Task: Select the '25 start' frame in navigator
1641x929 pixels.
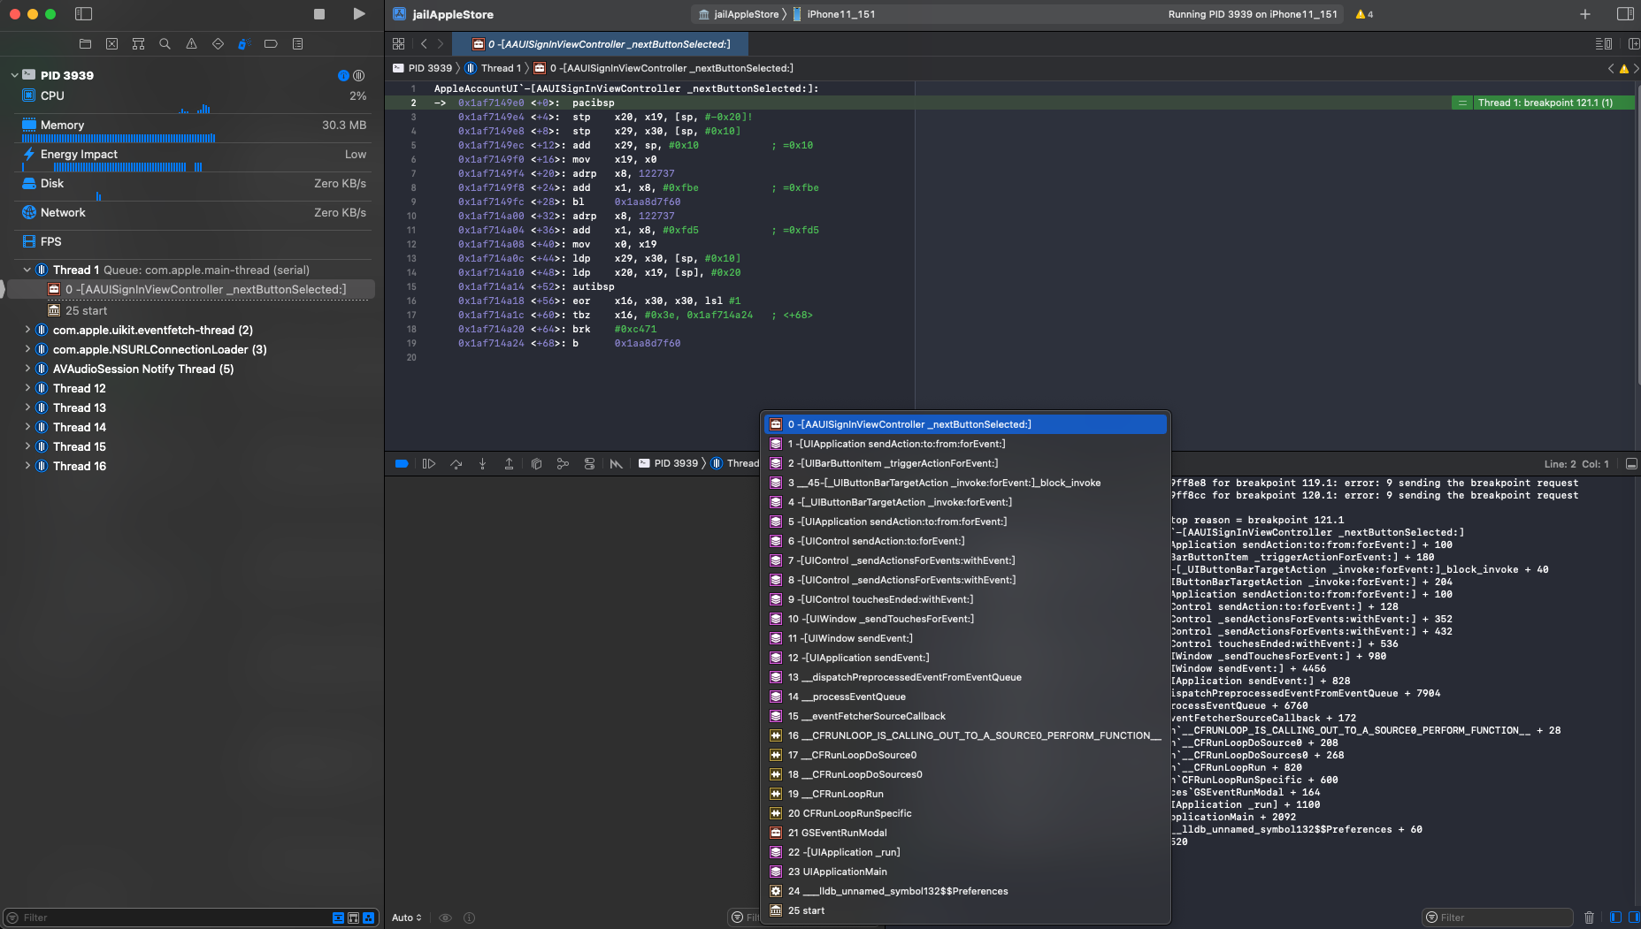Action: pos(87,310)
